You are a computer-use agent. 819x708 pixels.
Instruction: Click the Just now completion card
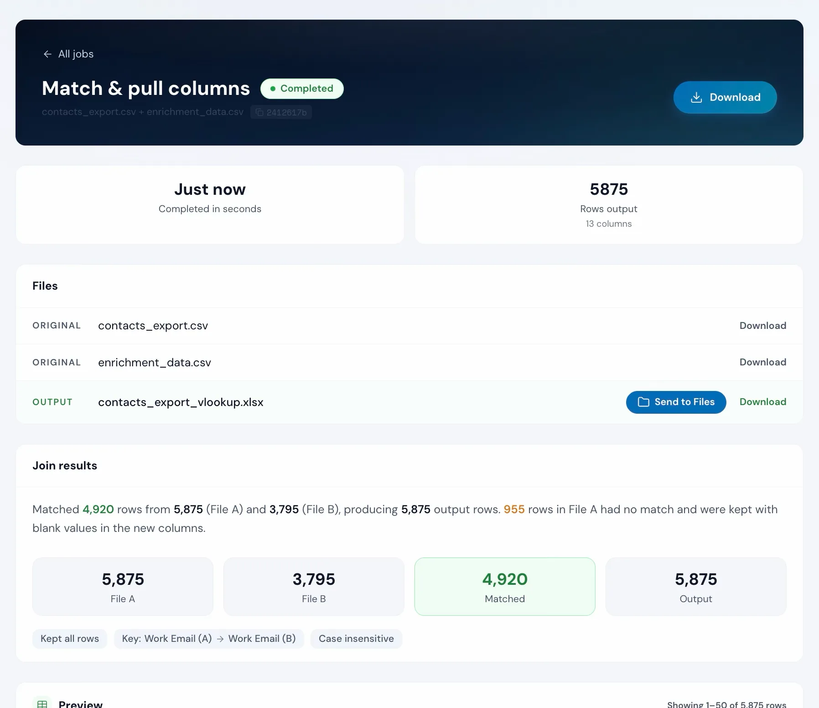tap(210, 204)
